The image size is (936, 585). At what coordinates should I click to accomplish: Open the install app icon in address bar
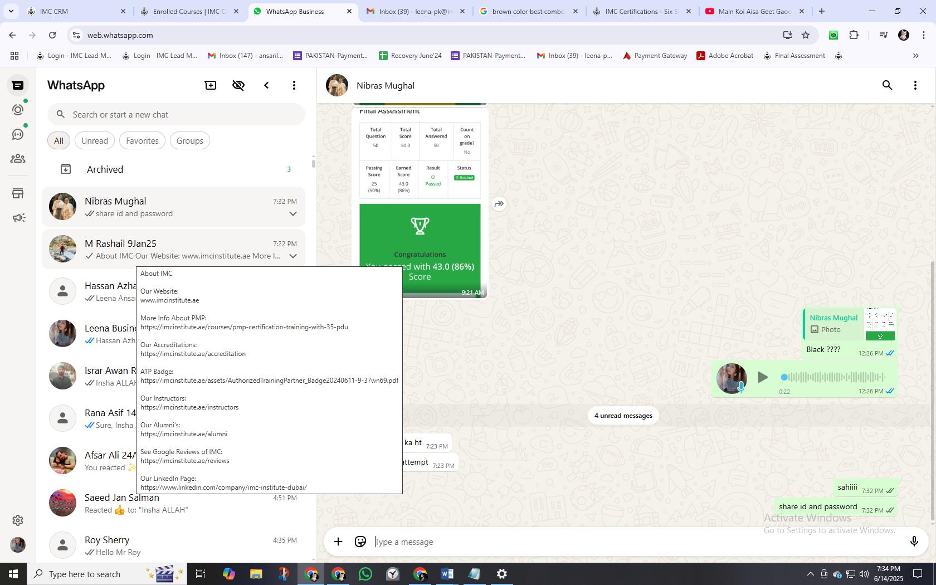pyautogui.click(x=787, y=35)
